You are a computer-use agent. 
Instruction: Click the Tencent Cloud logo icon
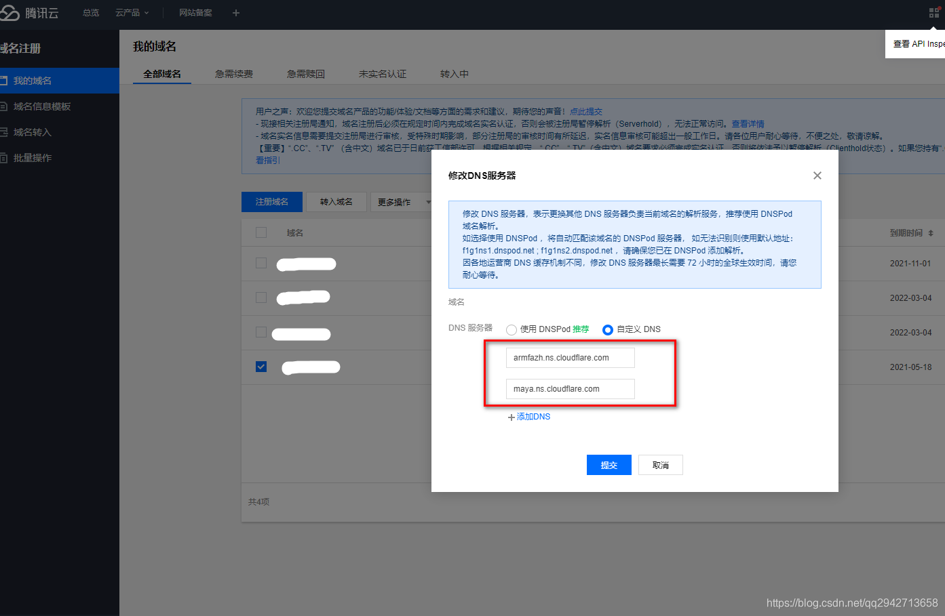coord(9,13)
